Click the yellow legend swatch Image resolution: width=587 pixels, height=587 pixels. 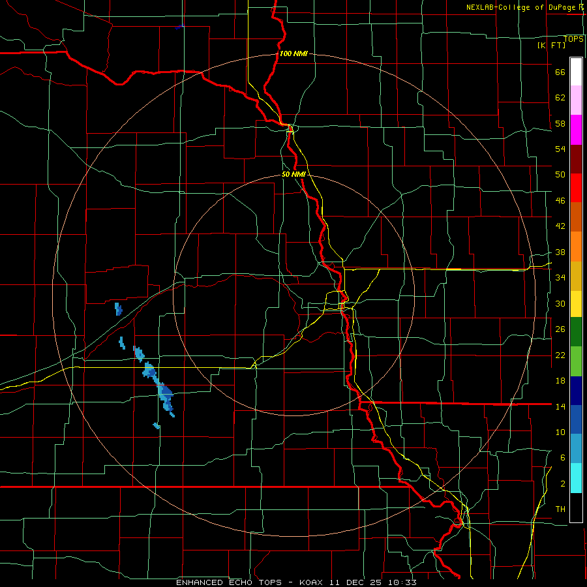click(x=576, y=303)
